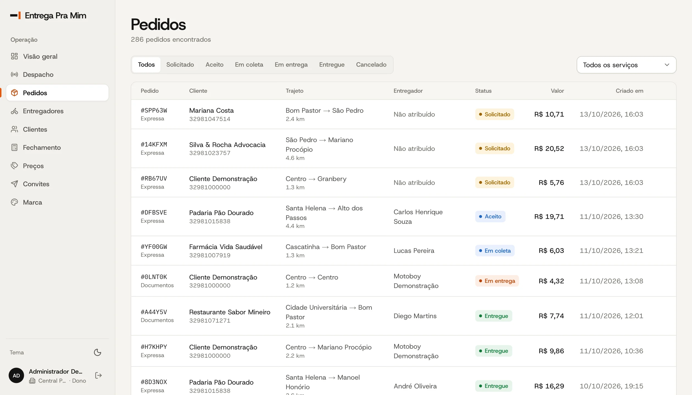The image size is (692, 395).
Task: Click client Silva & Rocha Advocacia
Action: click(227, 145)
